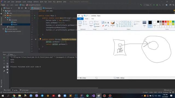This screenshot has width=175, height=98.
Task: Open the Event Log in status bar
Action: 168,90
